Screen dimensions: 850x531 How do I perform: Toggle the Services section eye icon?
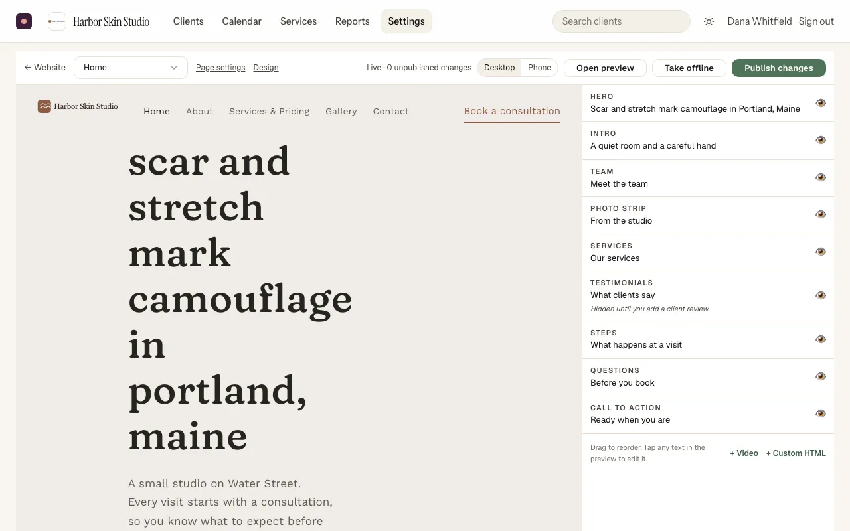click(x=821, y=252)
